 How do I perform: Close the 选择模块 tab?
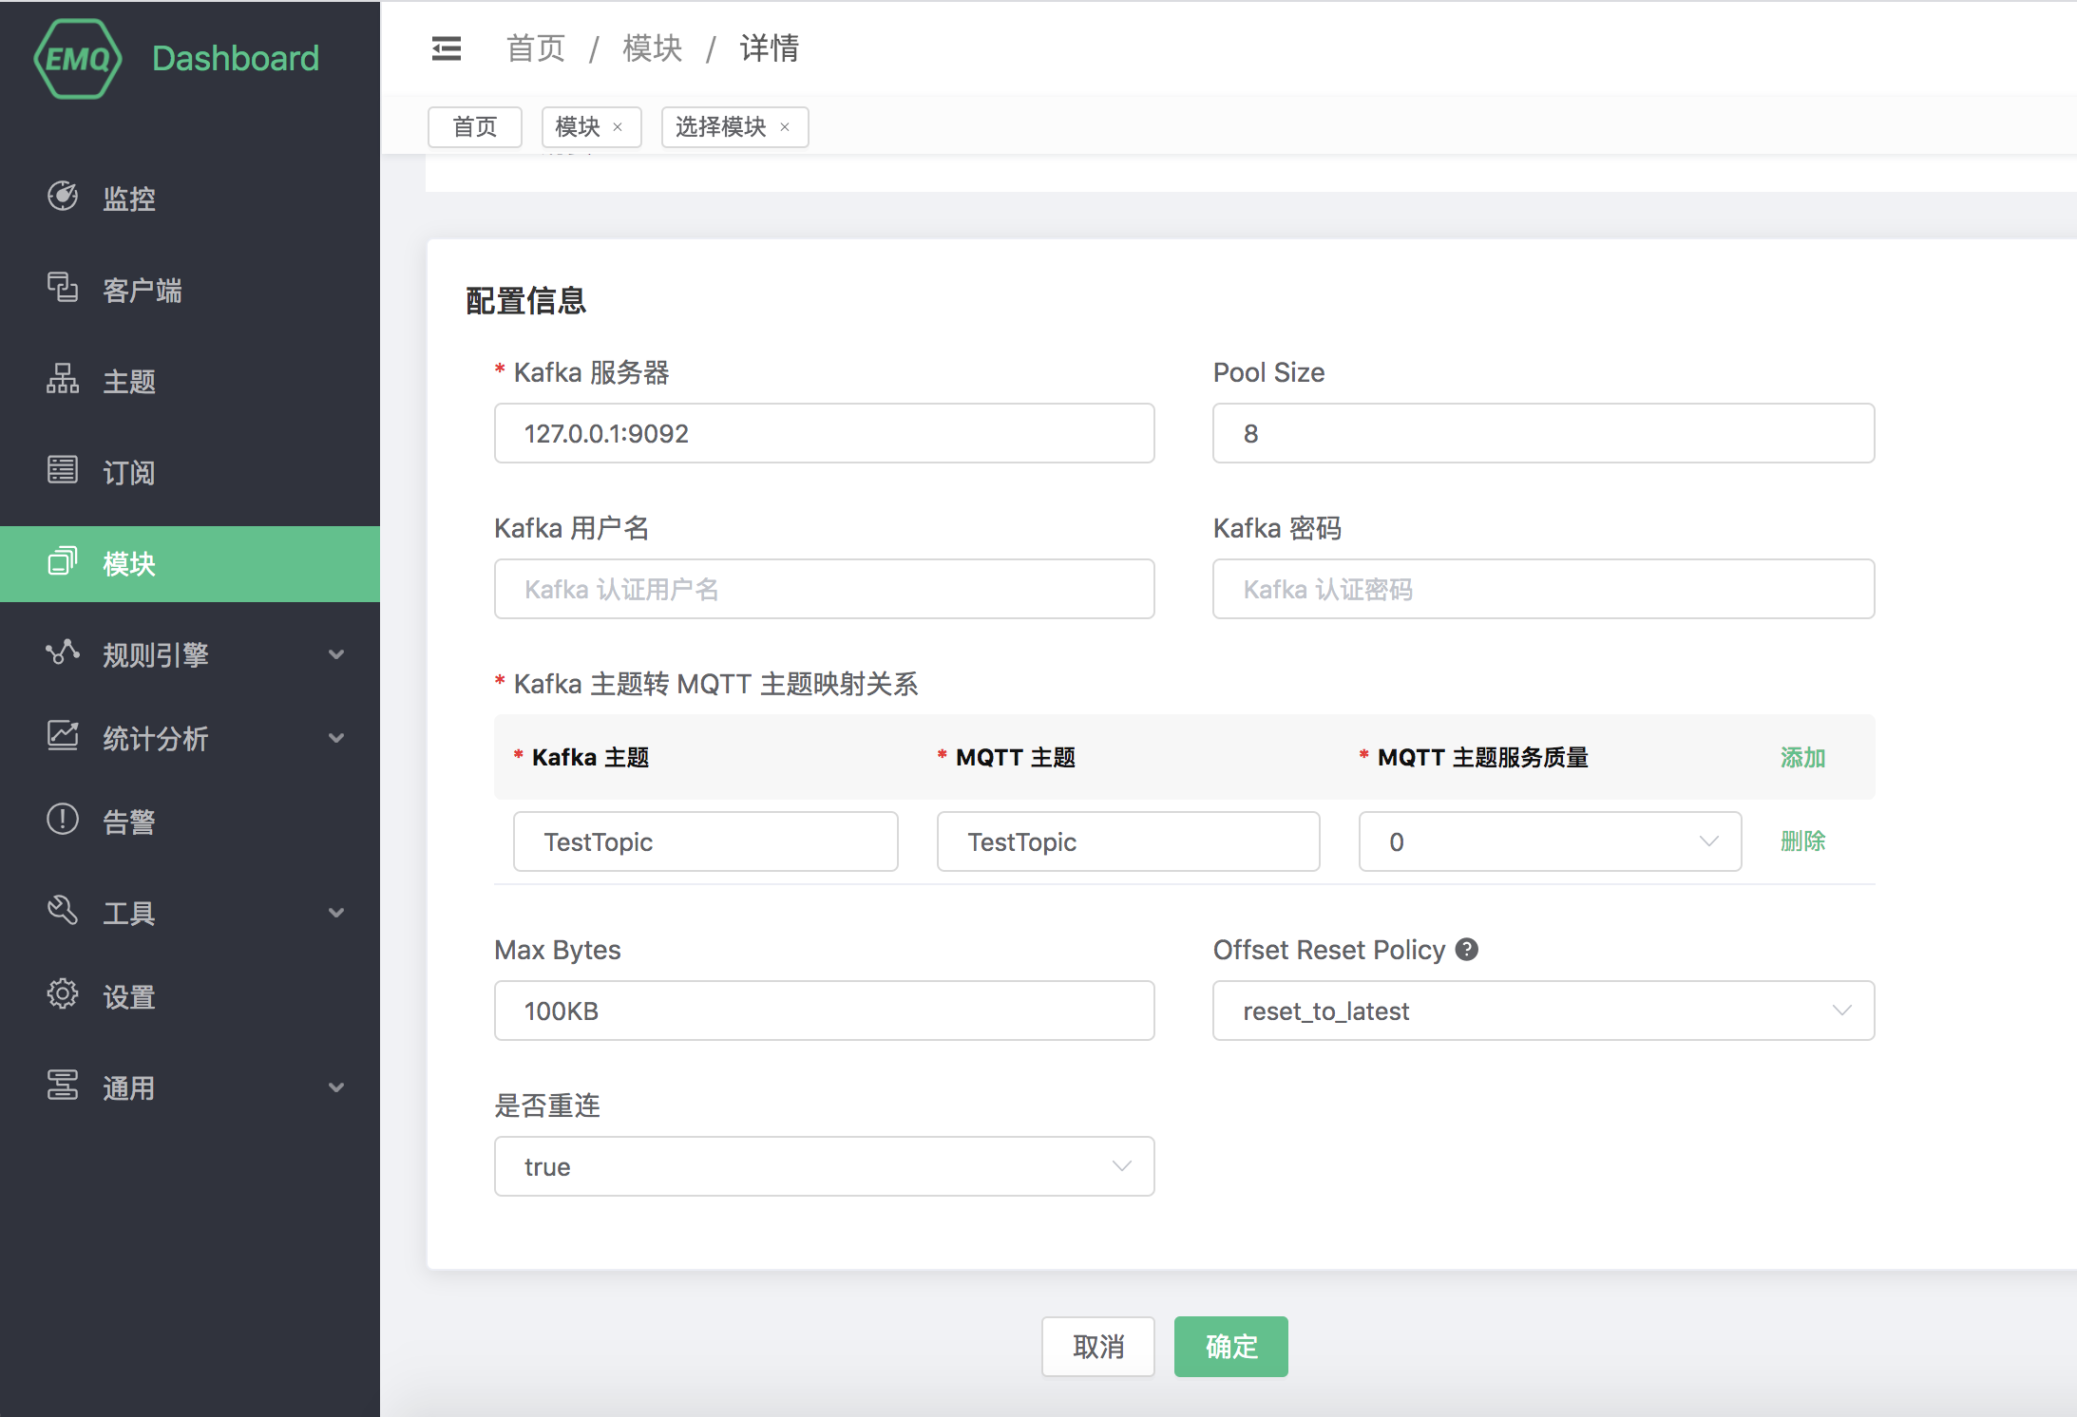pos(785,127)
